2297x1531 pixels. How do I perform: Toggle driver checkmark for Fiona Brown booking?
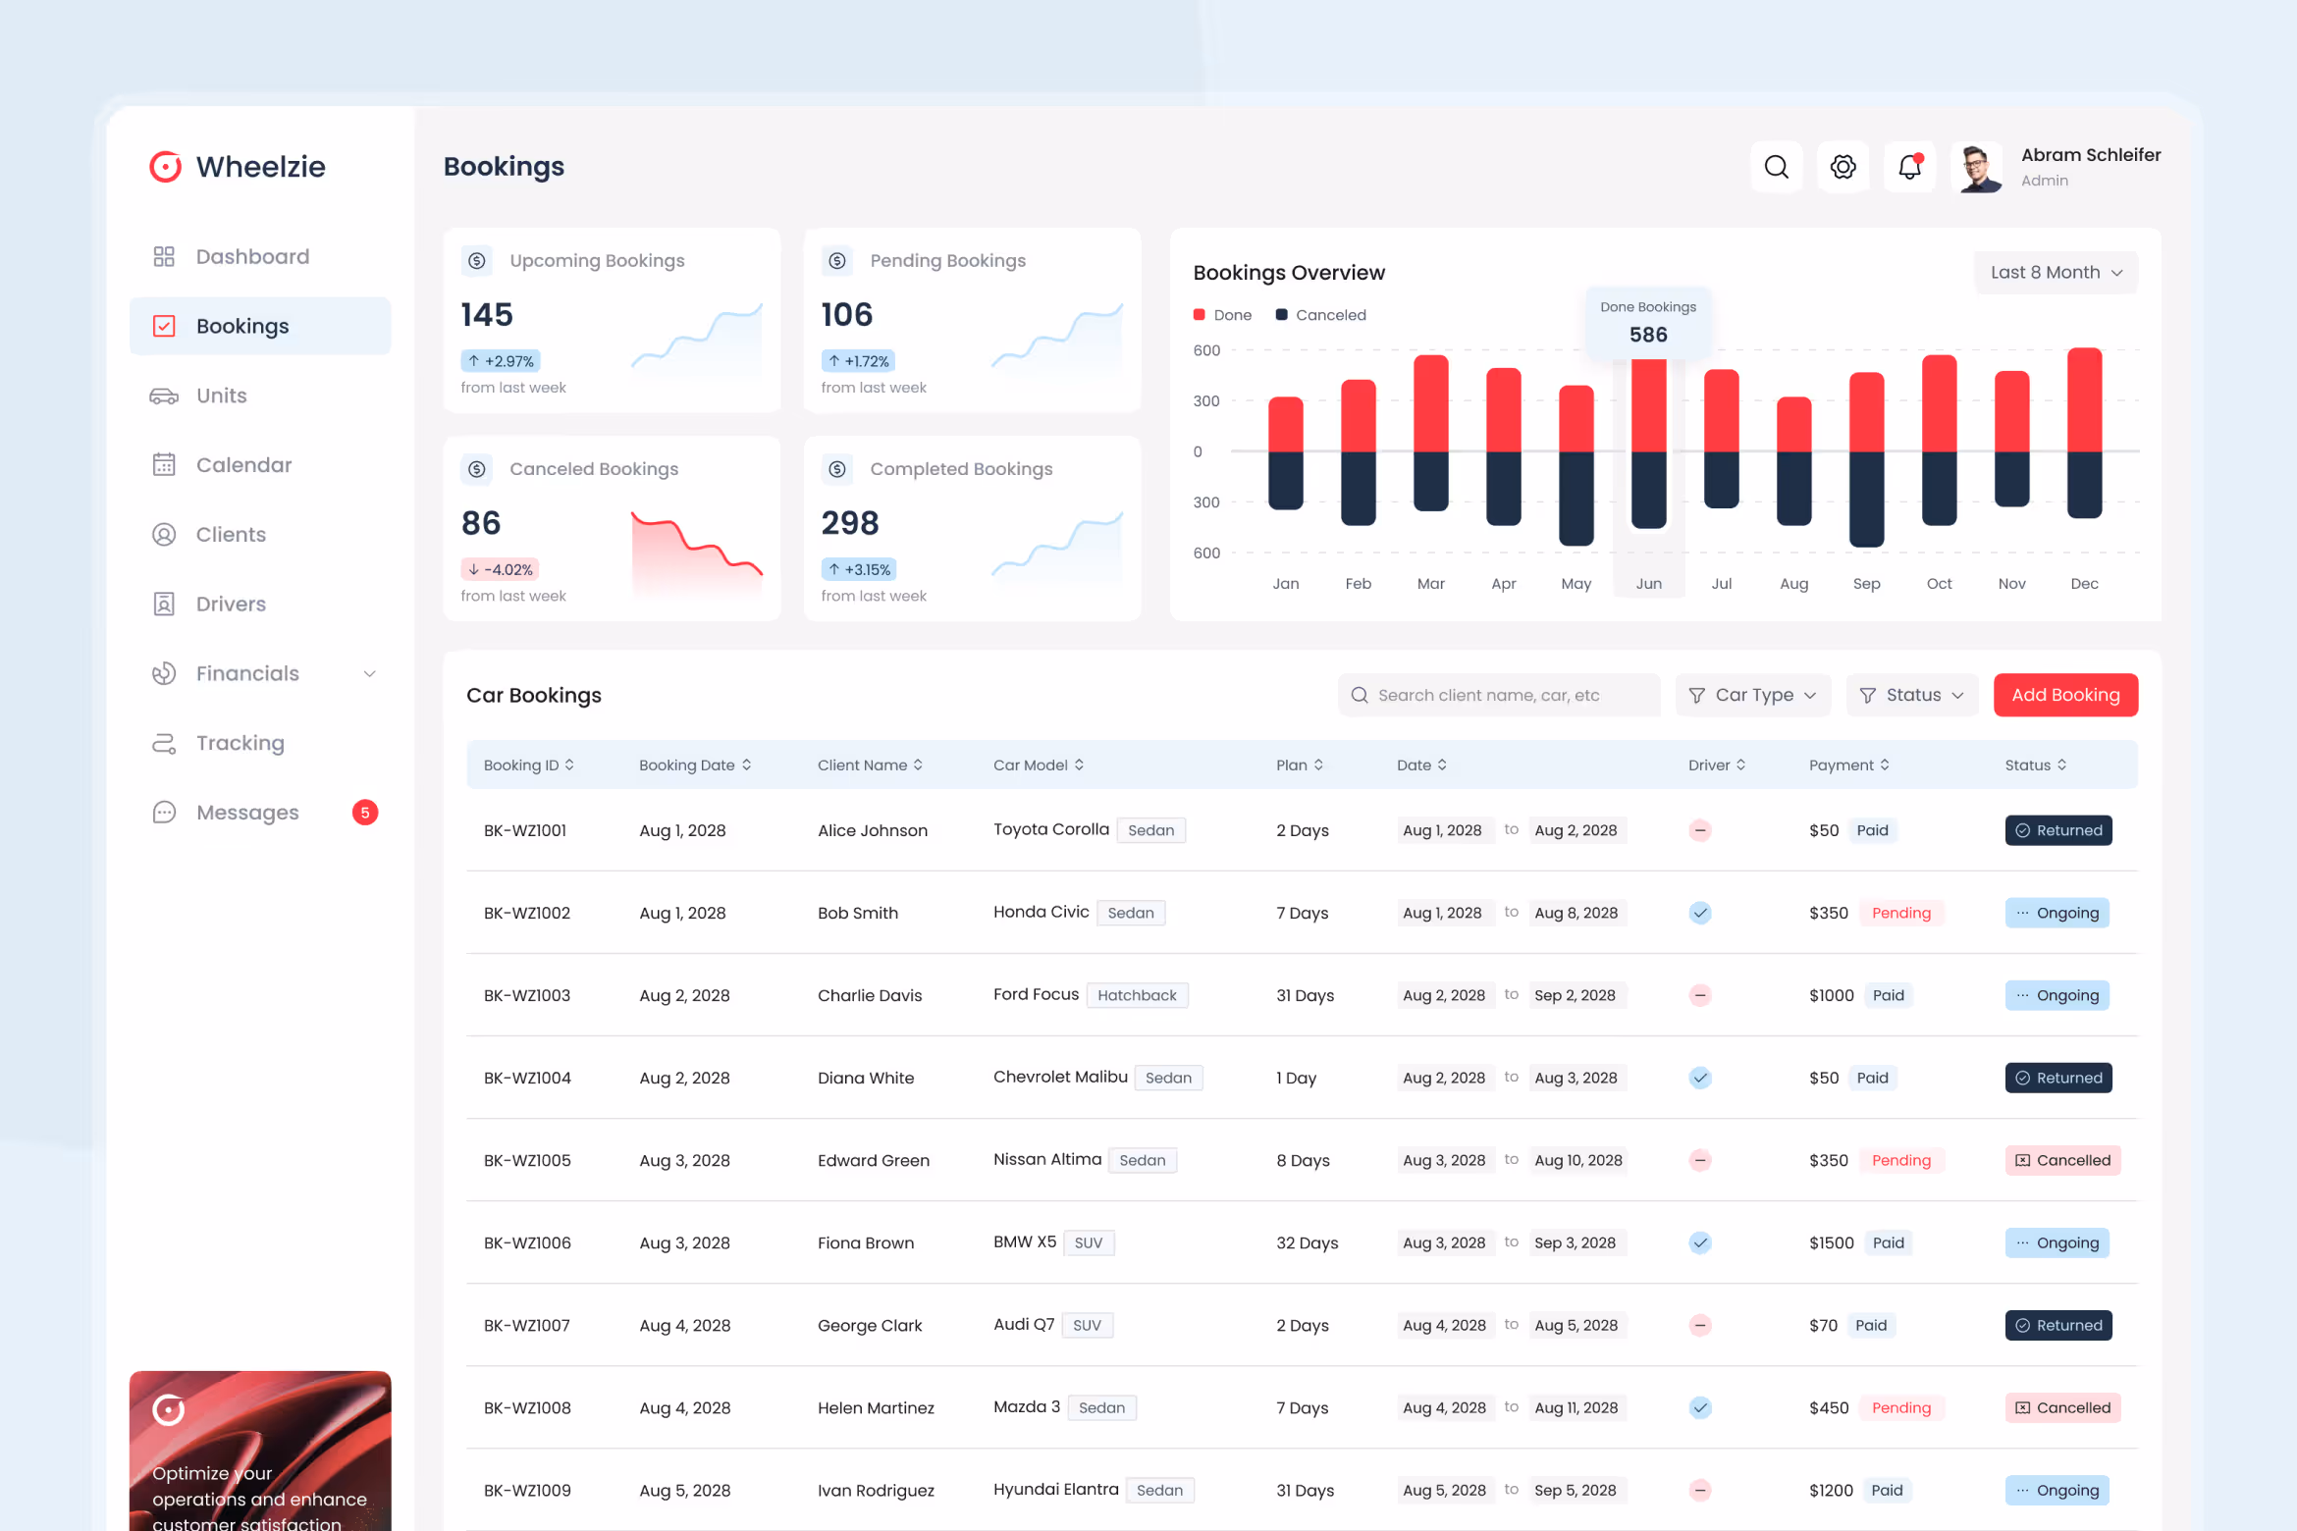[x=1700, y=1242]
